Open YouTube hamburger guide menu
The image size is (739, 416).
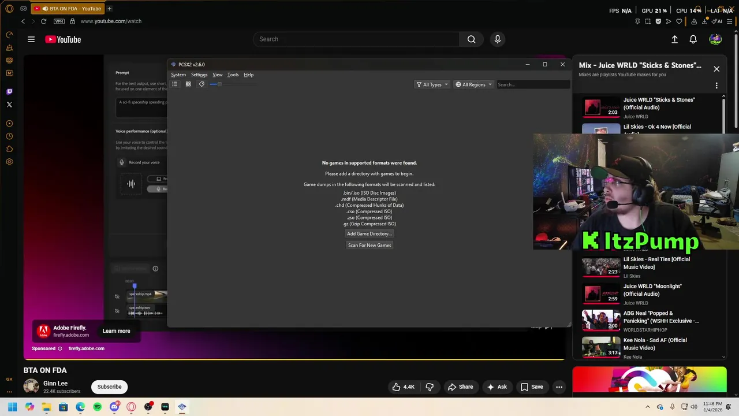coord(31,39)
